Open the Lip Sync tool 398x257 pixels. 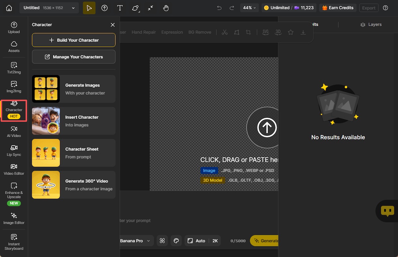[x=14, y=151]
